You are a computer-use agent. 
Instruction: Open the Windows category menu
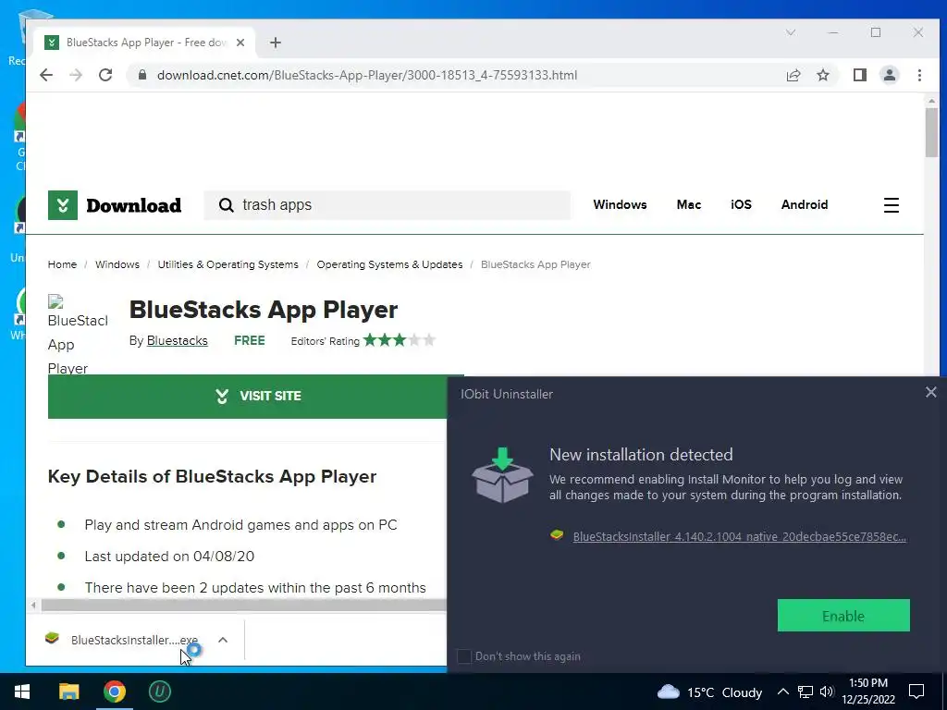[620, 204]
